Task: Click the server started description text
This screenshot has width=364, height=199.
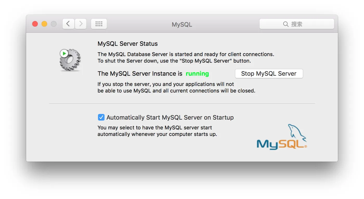Action: coord(186,57)
